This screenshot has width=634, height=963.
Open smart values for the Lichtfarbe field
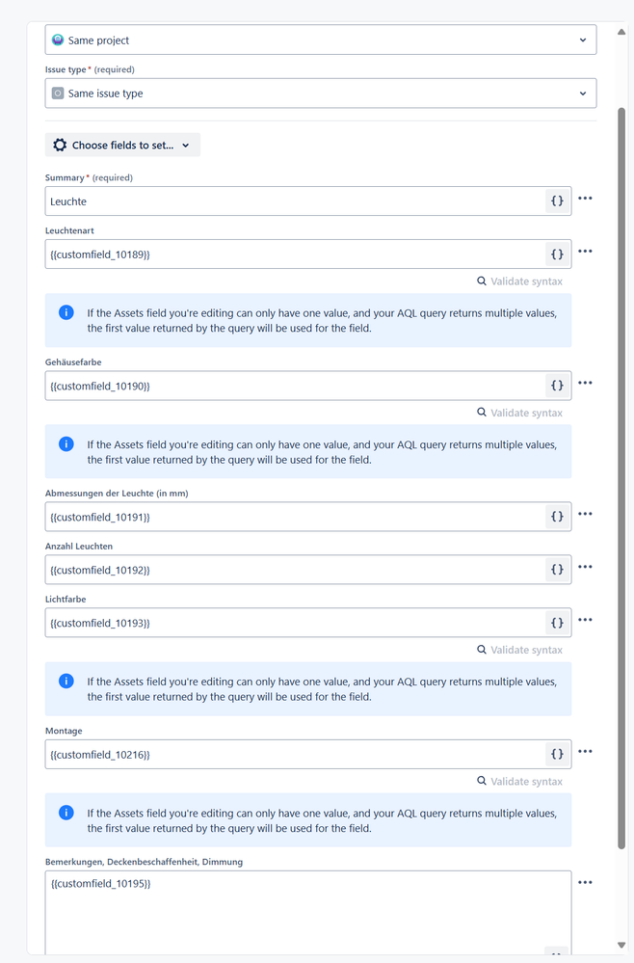pos(557,622)
